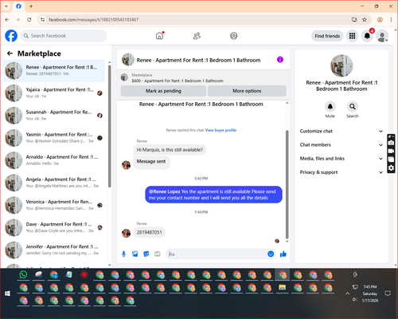Click the browser address bar URL
Viewport: 398px width, 319px height.
coord(93,20)
